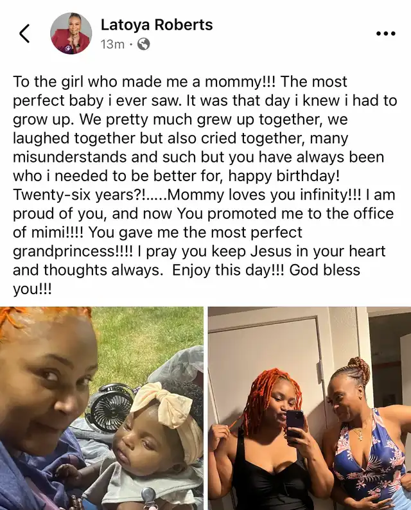411x510 pixels.
Task: Tap the phone held in the mirror selfie
Action: click(x=295, y=426)
